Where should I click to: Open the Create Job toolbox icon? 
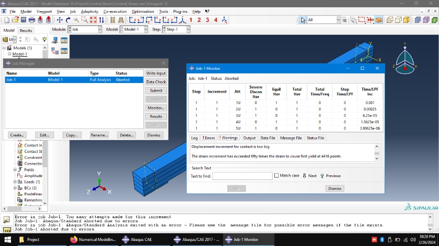[55, 41]
